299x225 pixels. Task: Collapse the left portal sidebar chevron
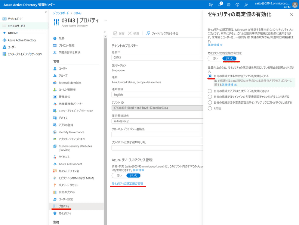[46, 12]
